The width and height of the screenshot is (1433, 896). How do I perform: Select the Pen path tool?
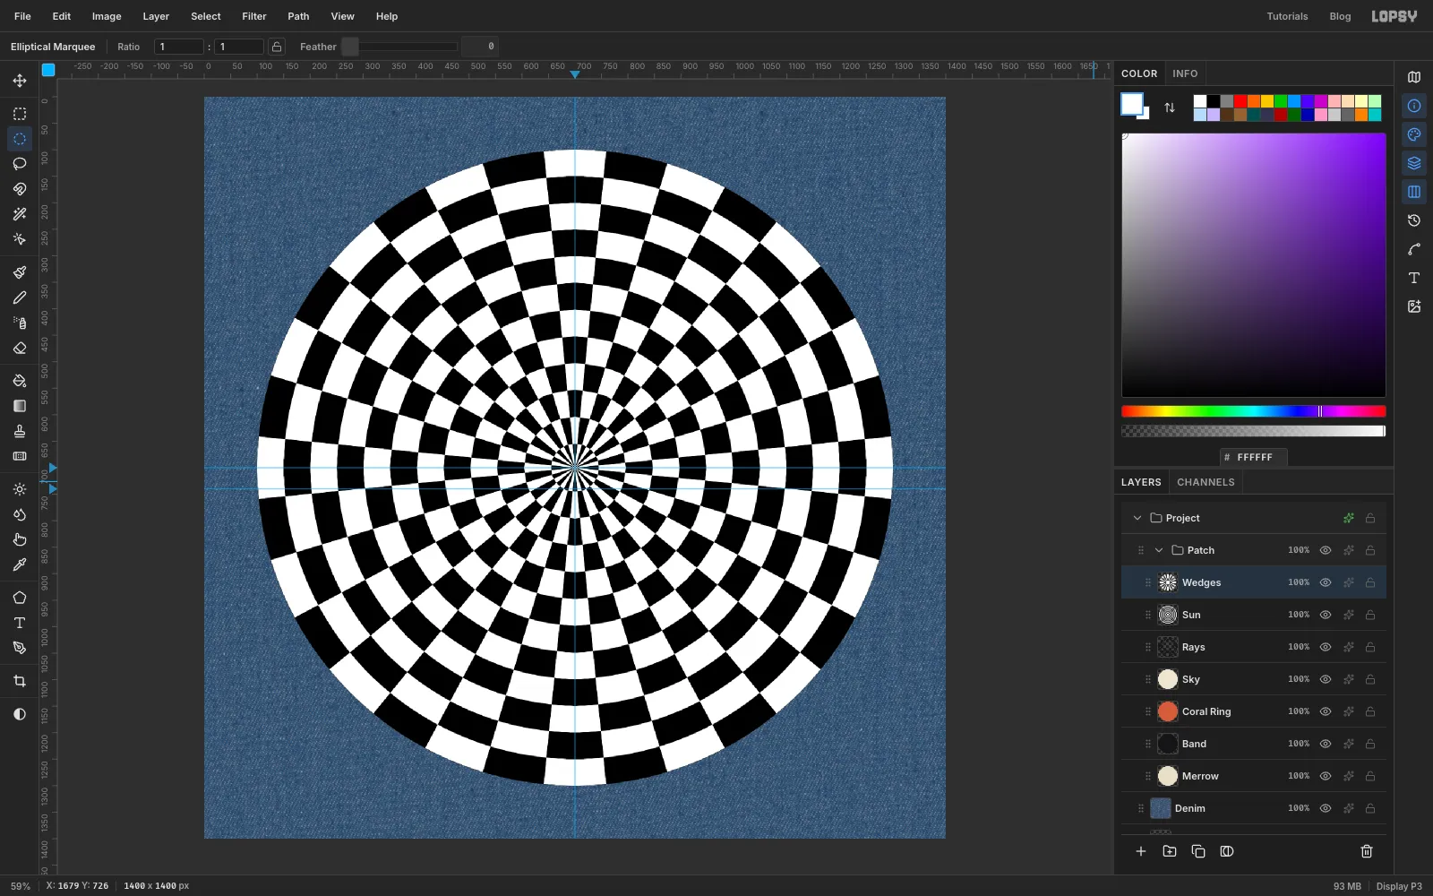20,648
